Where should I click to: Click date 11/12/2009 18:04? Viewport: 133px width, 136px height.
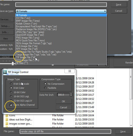pyautogui.click(x=84, y=115)
